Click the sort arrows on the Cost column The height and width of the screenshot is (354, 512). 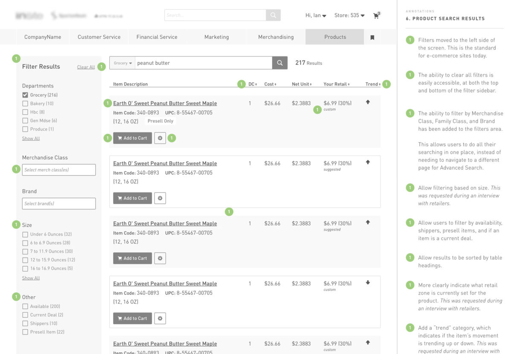(x=275, y=84)
